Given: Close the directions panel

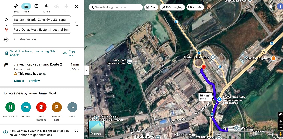Looking at the screenshot, I should tap(76, 6).
